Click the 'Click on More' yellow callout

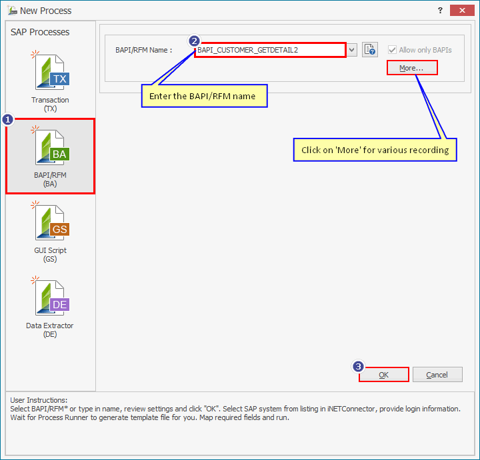pyautogui.click(x=375, y=150)
